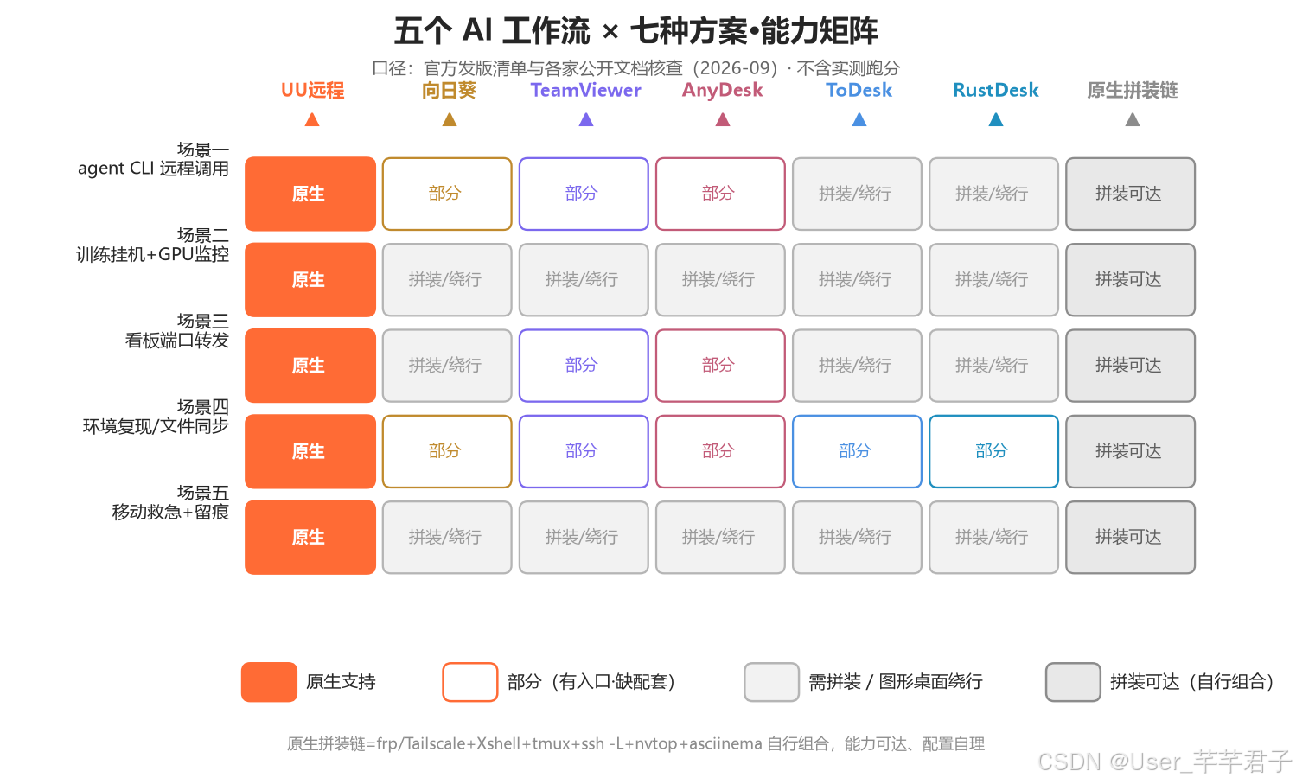The height and width of the screenshot is (784, 1296).
Task: Select the TeamViewer column header
Action: pyautogui.click(x=585, y=91)
